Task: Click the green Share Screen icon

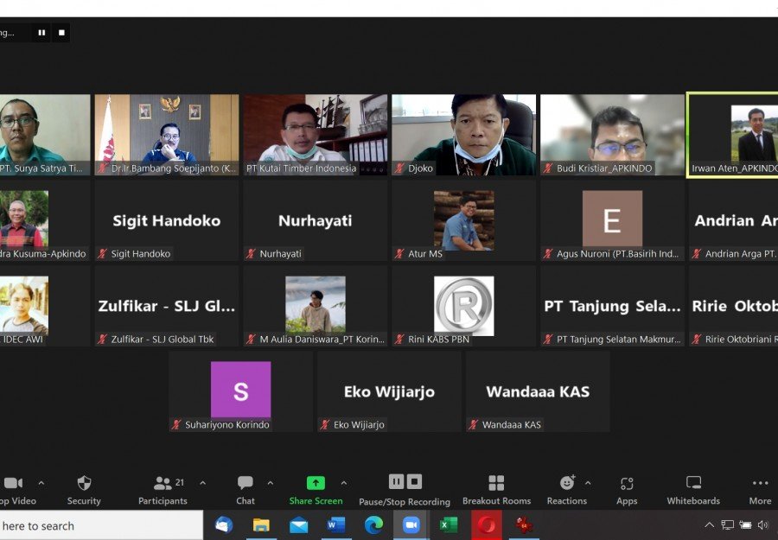Action: (316, 483)
